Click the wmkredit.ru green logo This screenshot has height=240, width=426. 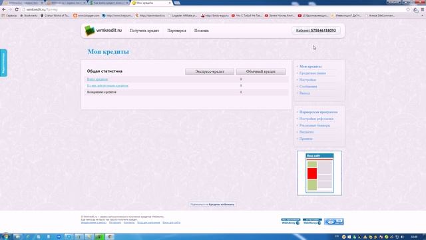coord(89,31)
